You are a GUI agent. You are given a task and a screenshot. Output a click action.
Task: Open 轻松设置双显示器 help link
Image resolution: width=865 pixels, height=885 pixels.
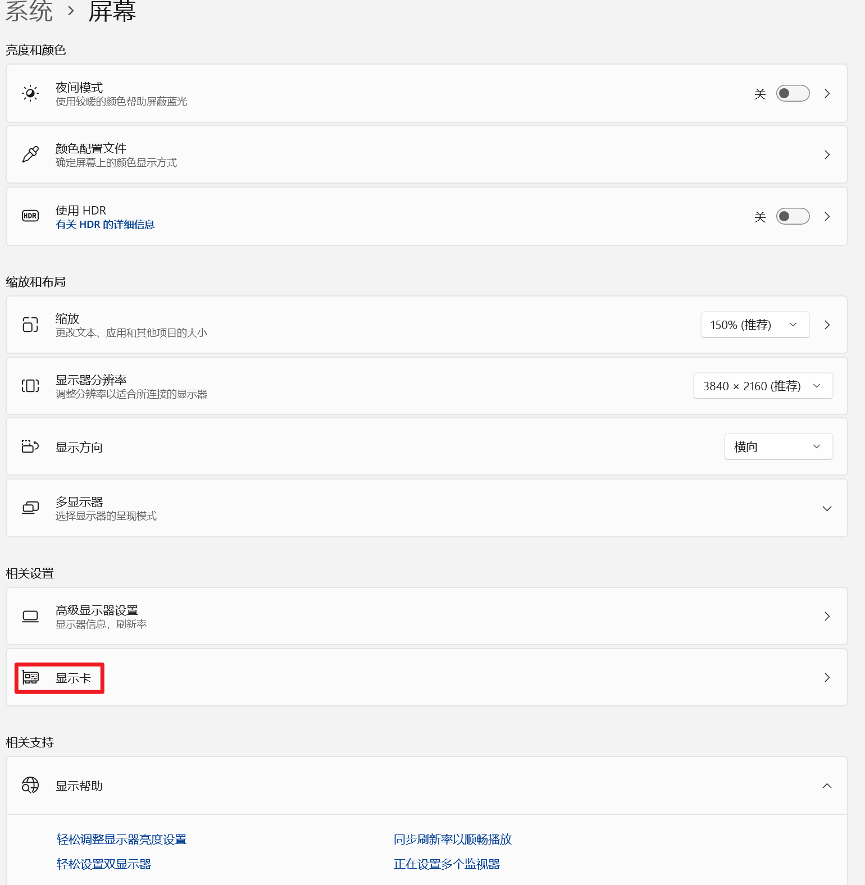tap(104, 864)
